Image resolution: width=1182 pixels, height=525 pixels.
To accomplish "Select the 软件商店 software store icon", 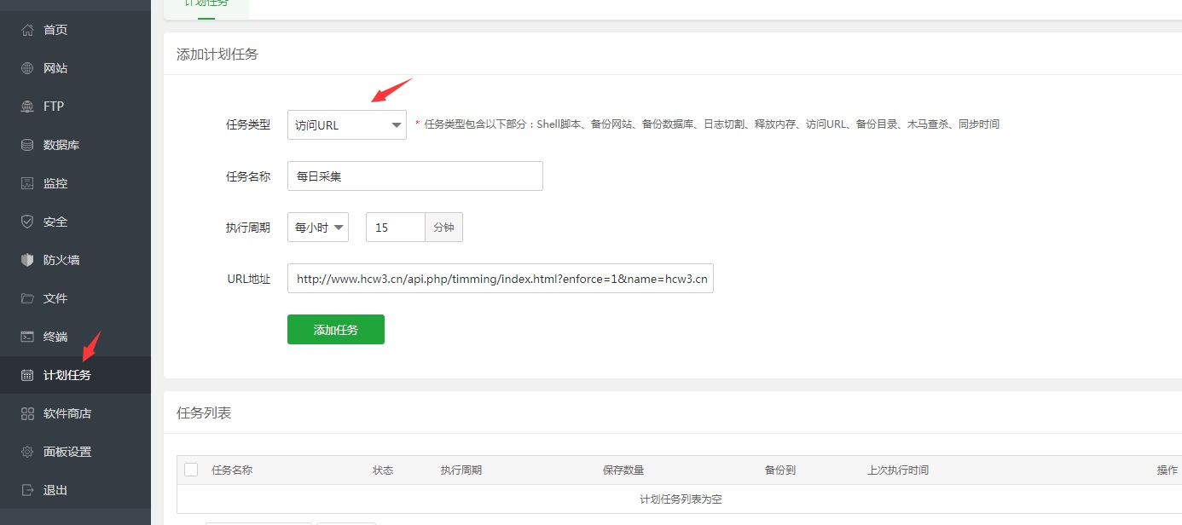I will 28,412.
